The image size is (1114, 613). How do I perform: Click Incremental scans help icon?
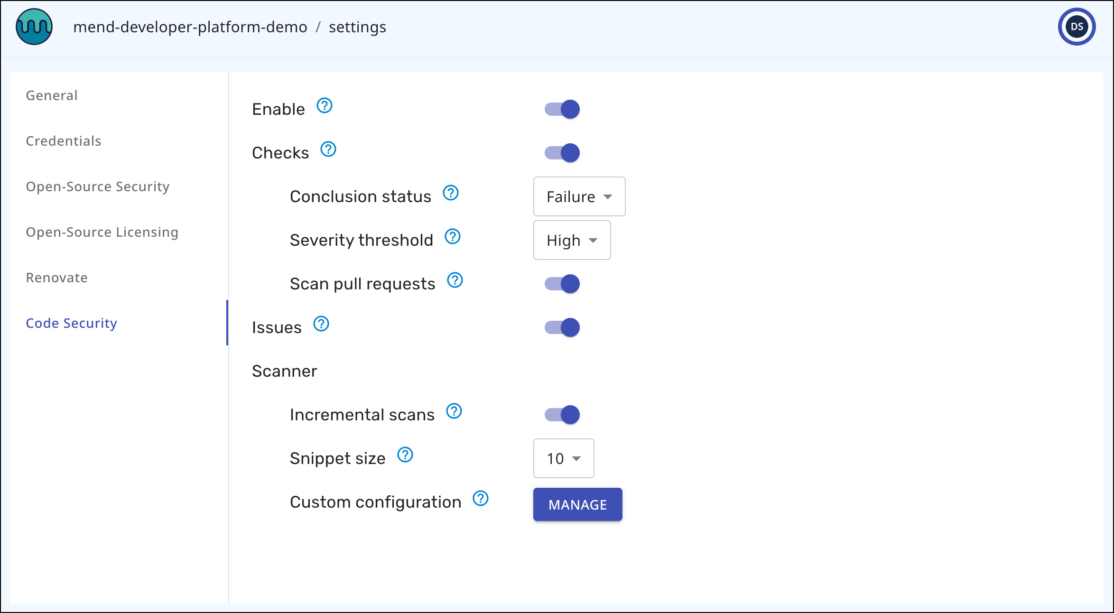[x=454, y=411]
